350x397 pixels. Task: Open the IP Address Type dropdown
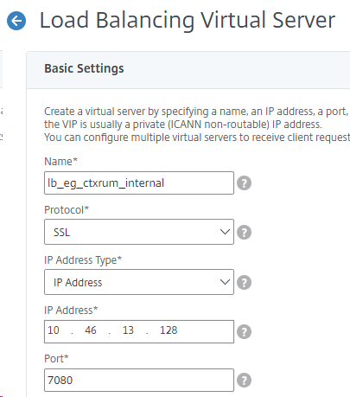pos(139,282)
